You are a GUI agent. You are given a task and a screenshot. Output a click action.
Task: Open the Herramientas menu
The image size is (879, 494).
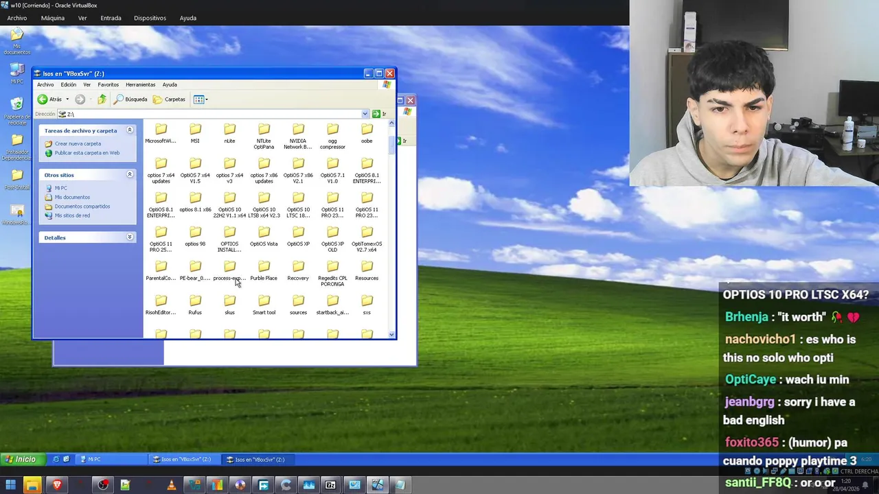(140, 84)
